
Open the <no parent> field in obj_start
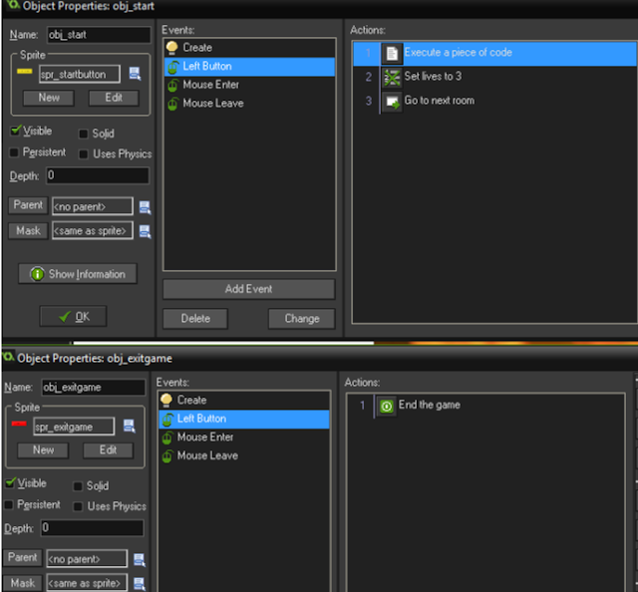coord(93,206)
